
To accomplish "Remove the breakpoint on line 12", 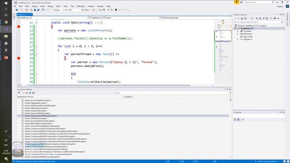I will 19,27.
